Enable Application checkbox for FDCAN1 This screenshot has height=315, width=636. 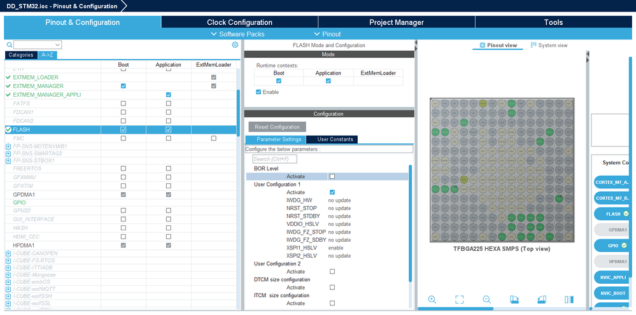click(x=168, y=112)
